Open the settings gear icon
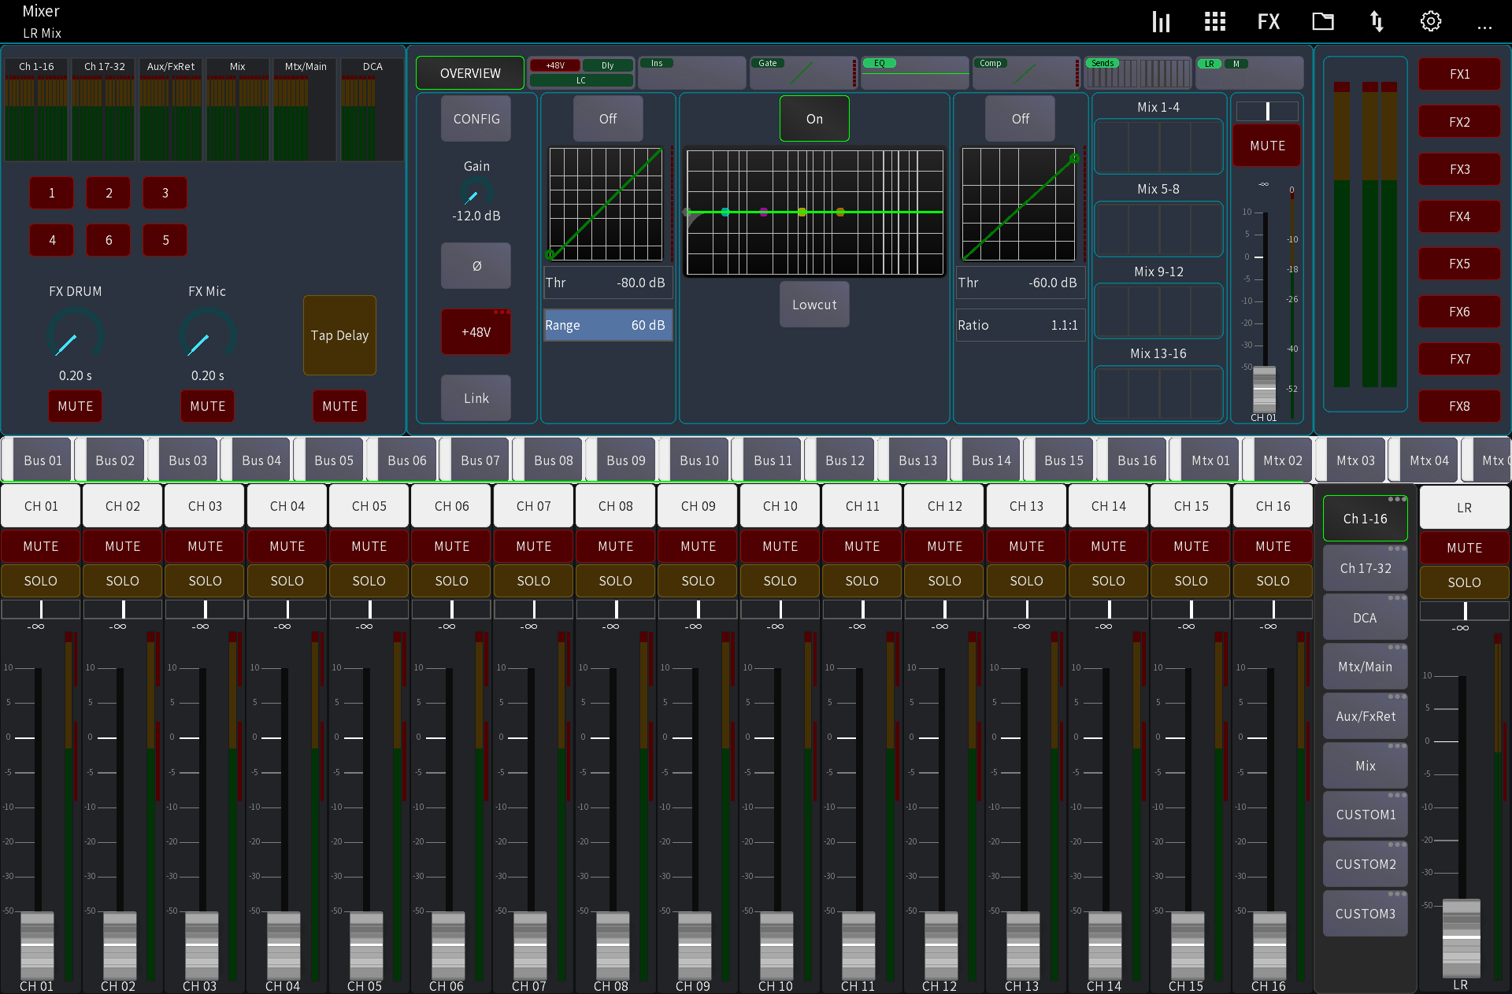1512x994 pixels. 1430,21
